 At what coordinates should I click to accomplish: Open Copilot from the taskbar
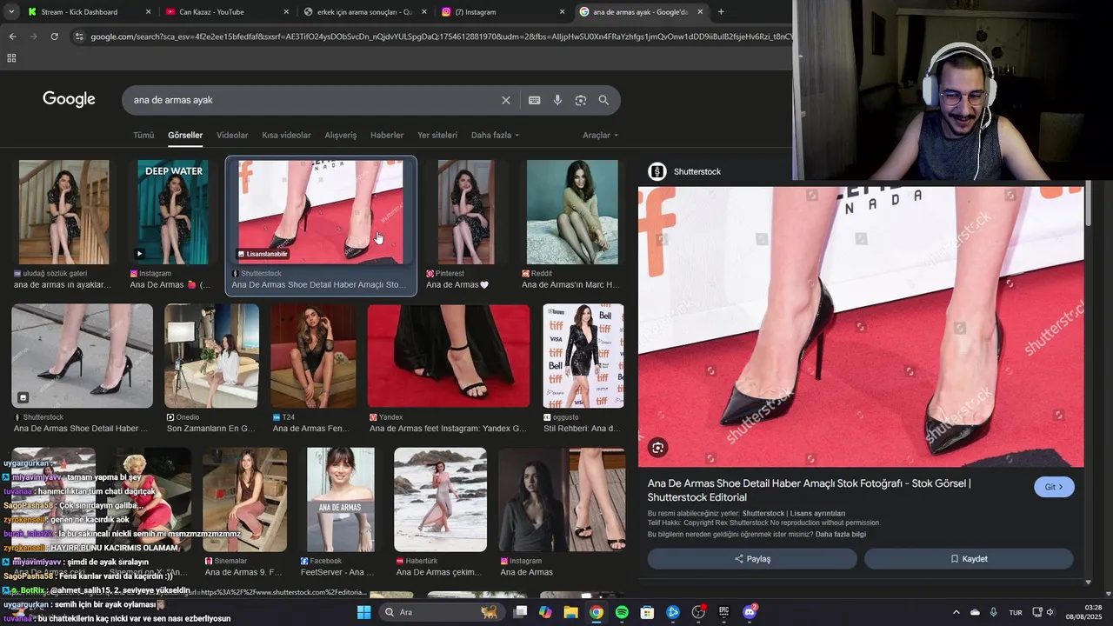click(545, 612)
